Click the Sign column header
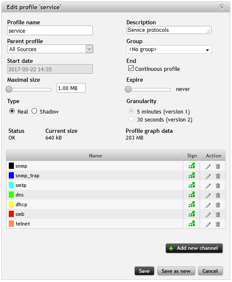The height and width of the screenshot is (282, 232). point(192,155)
